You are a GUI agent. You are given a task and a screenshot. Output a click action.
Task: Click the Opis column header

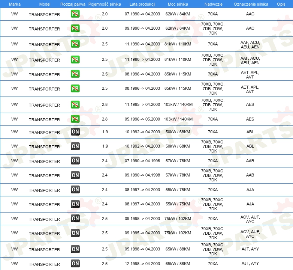point(281,4)
